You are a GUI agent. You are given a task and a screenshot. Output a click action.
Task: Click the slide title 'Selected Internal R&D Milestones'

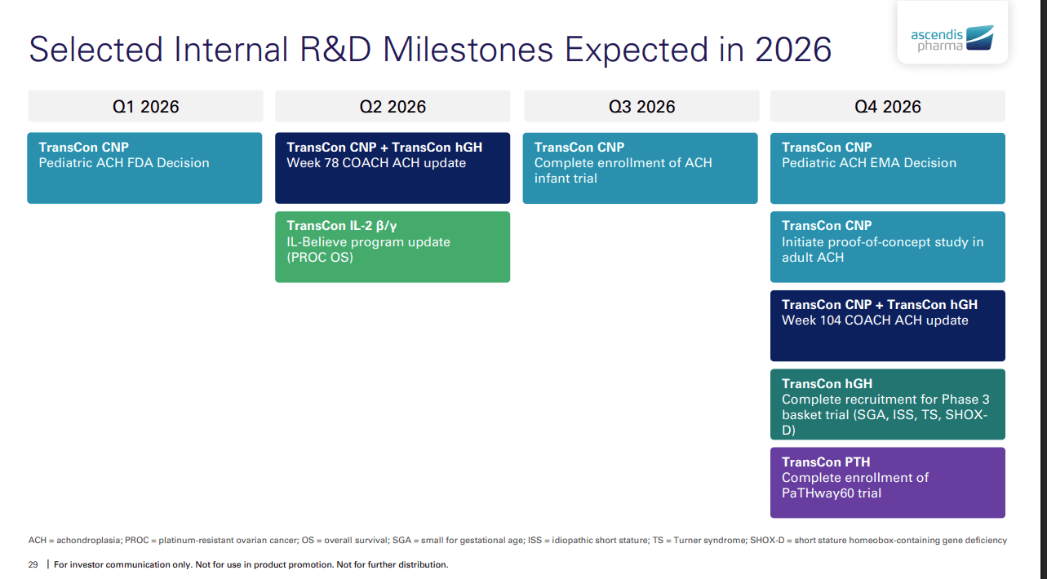[x=431, y=50]
